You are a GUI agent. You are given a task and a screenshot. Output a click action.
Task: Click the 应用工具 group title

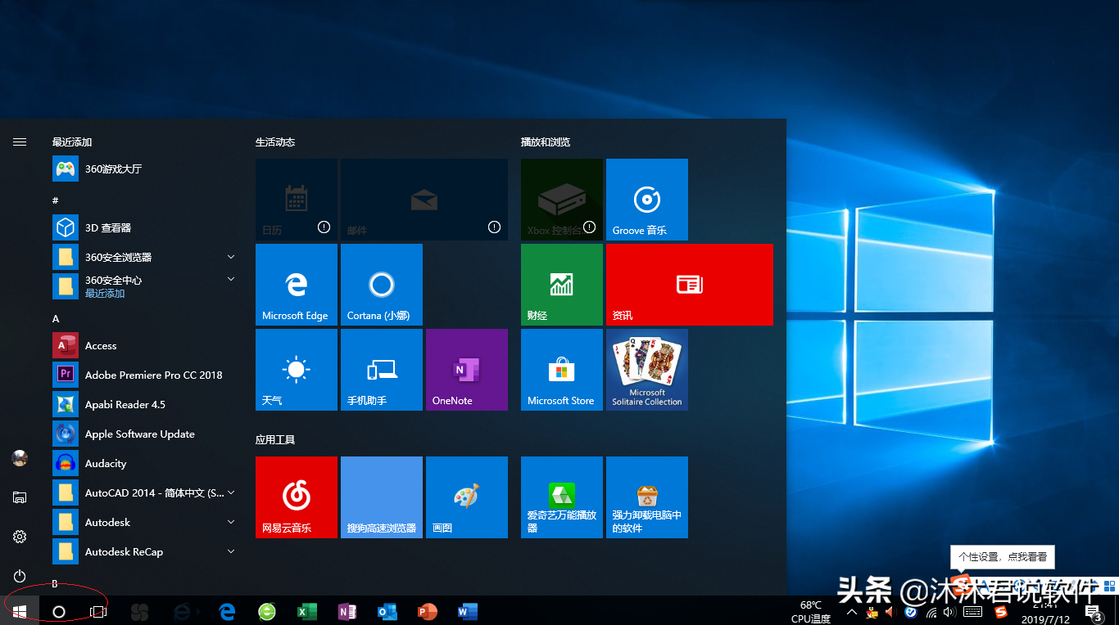point(275,439)
